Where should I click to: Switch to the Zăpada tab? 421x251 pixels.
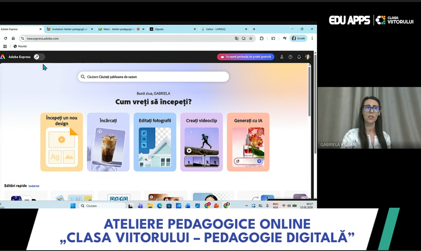coord(172,29)
